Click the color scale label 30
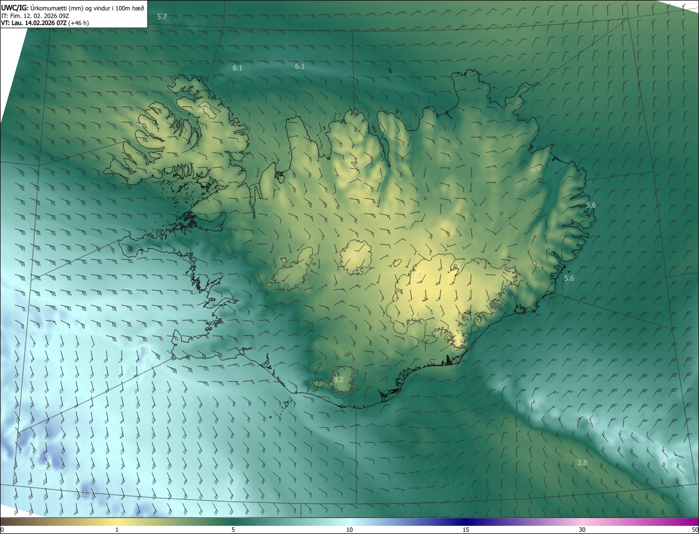 [x=582, y=530]
